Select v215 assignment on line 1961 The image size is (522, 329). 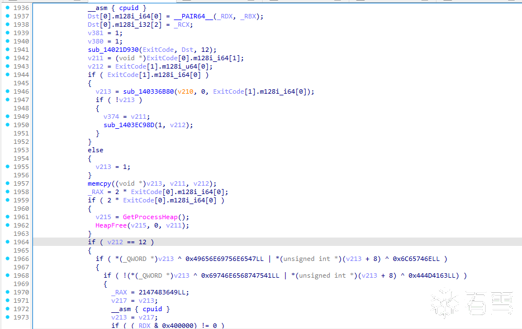[x=103, y=217]
